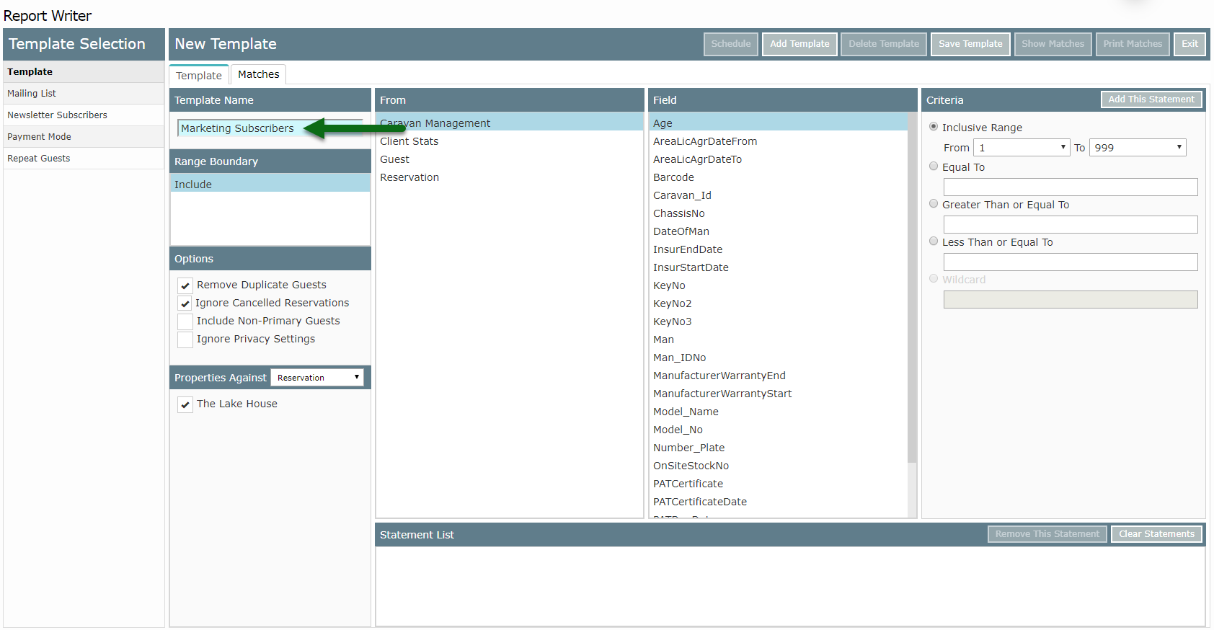The width and height of the screenshot is (1214, 630).
Task: Open the Template sidebar item
Action: point(84,72)
